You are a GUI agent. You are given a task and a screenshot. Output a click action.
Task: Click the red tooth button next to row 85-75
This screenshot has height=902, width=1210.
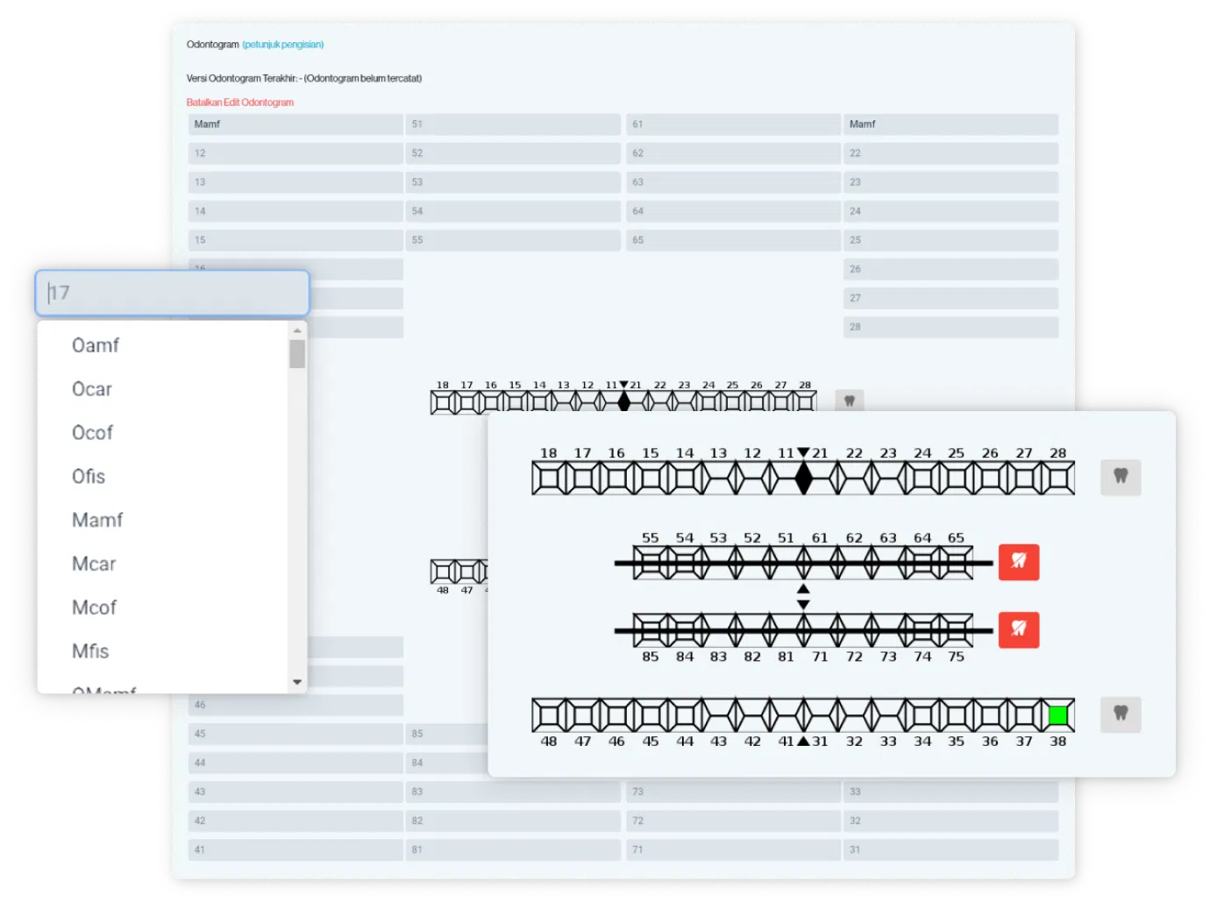(x=1018, y=629)
